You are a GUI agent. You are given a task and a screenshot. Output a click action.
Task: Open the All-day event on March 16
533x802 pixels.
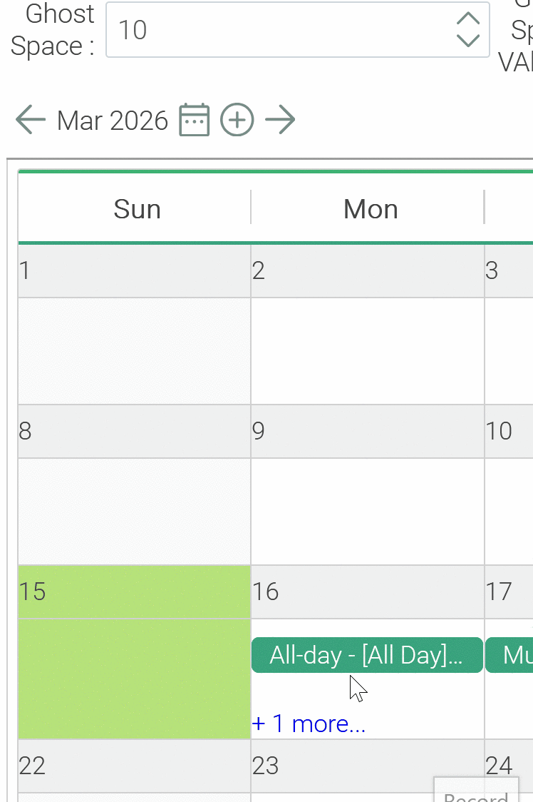[367, 655]
